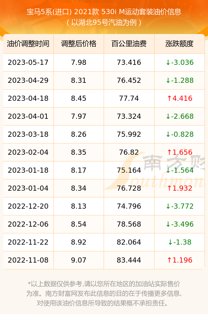Click the green down arrow beside -3.036
Screen dimensions: 208x321
[x=168, y=63]
